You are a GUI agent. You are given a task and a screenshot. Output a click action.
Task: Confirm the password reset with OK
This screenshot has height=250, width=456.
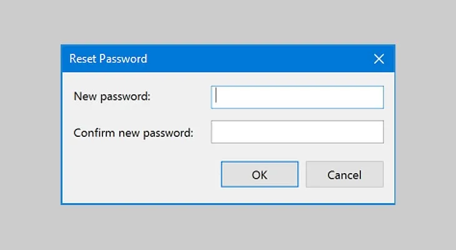point(259,175)
